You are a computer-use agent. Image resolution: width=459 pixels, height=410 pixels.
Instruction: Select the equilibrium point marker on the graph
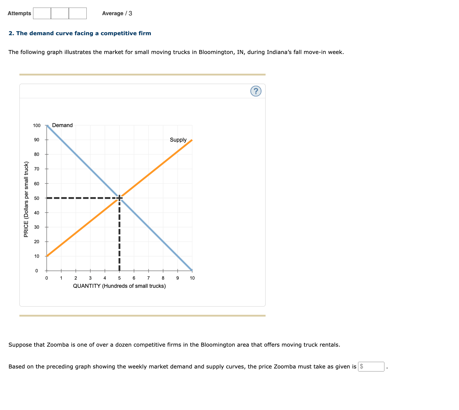[119, 197]
